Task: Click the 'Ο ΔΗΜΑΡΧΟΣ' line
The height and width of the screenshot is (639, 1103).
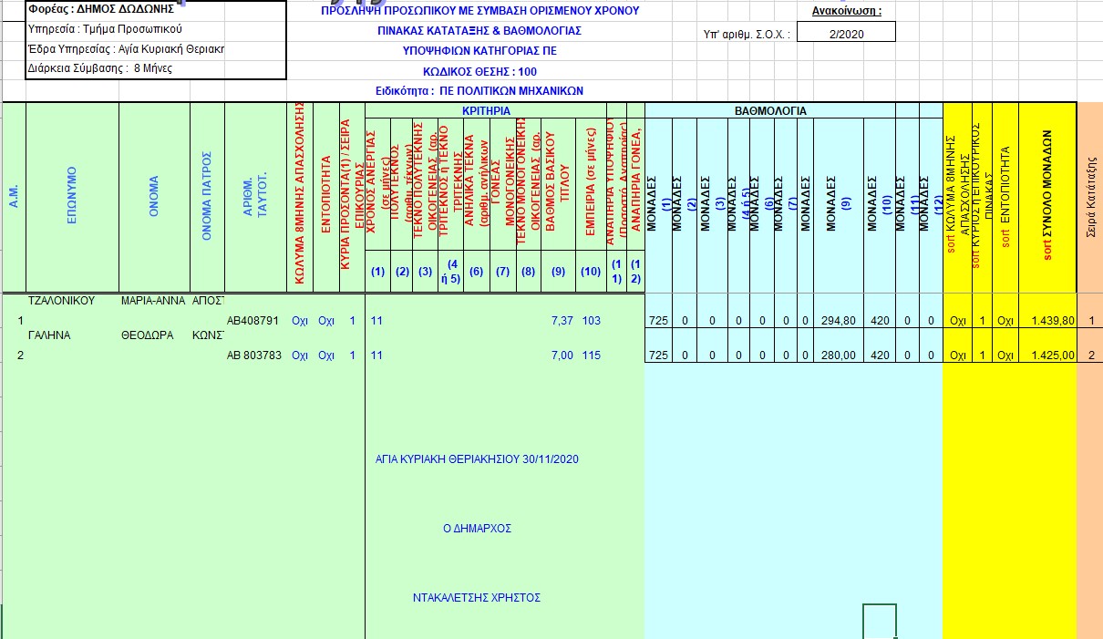Action: 477,528
